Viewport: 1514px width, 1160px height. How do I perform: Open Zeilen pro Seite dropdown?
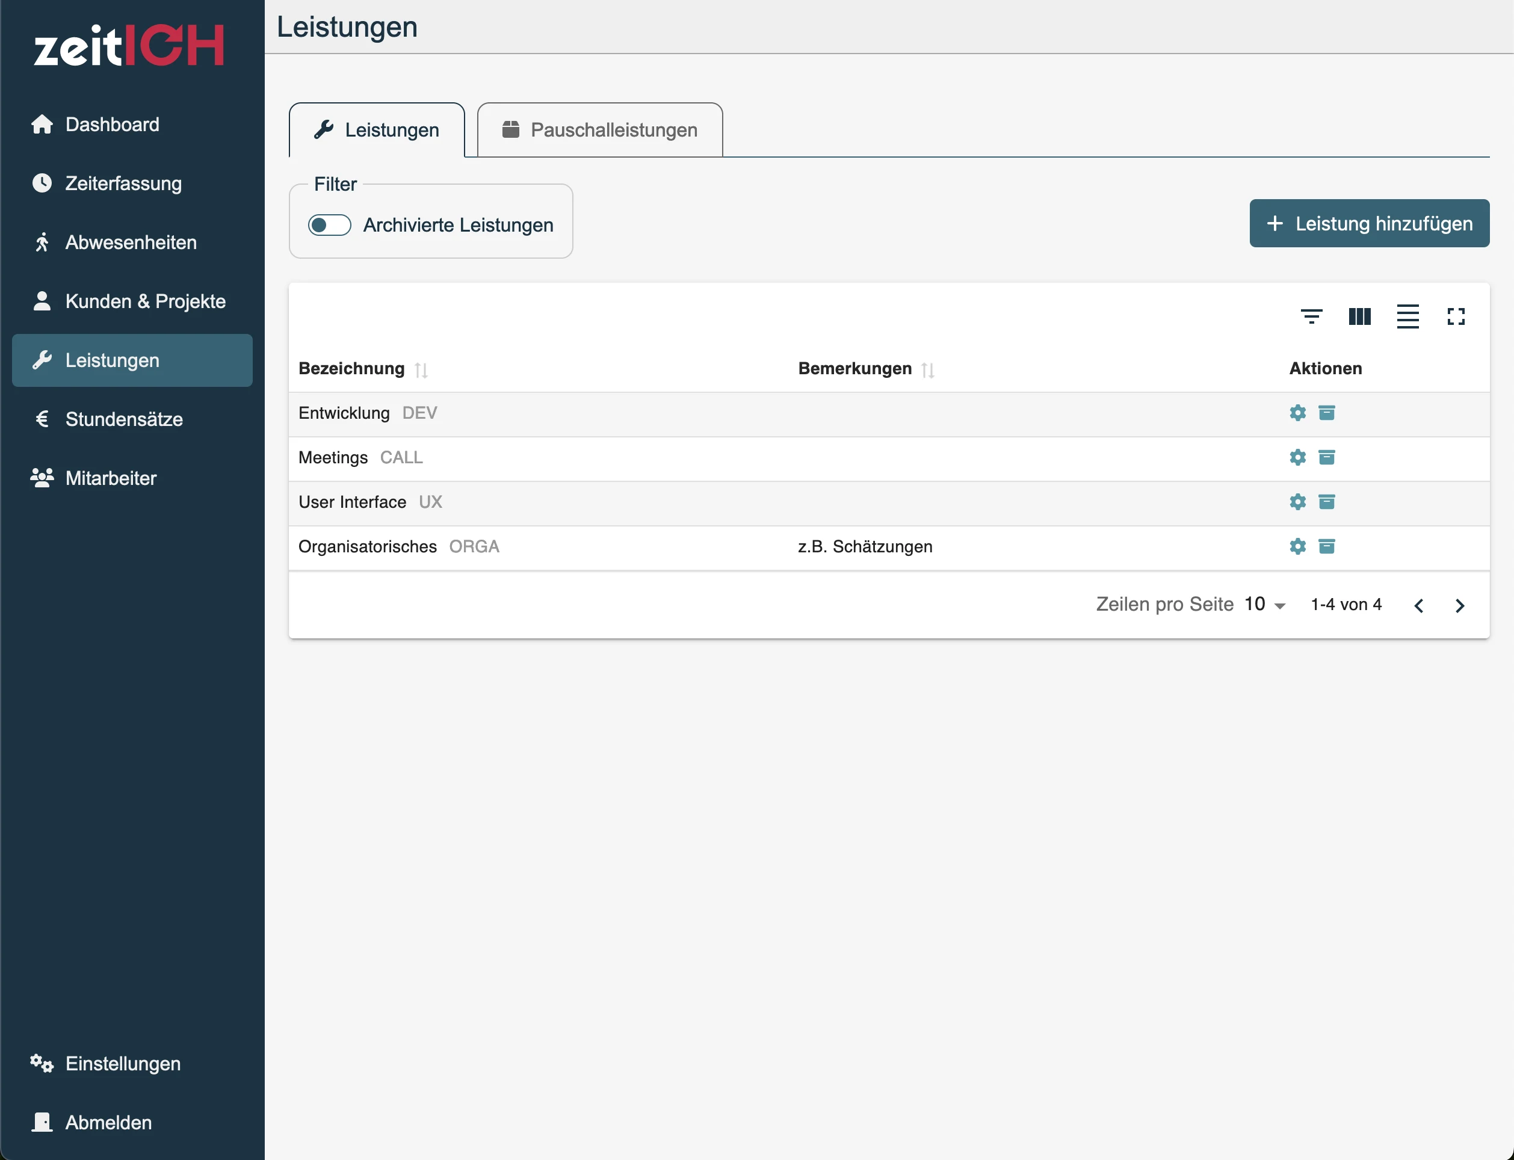coord(1265,605)
